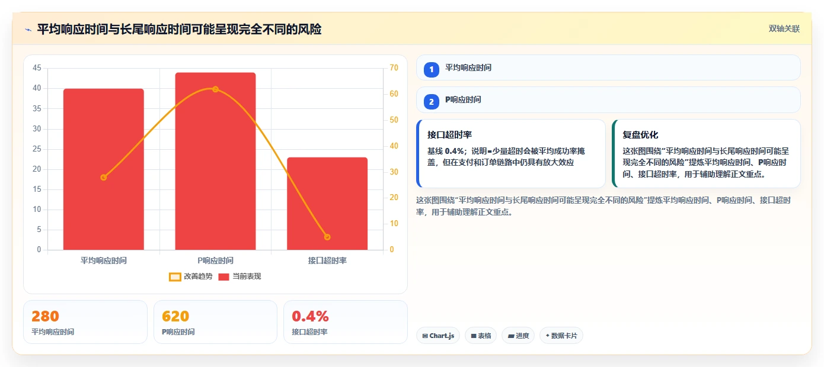Click the 280 stat card value
Screen dimensions: 824x367
[45, 316]
